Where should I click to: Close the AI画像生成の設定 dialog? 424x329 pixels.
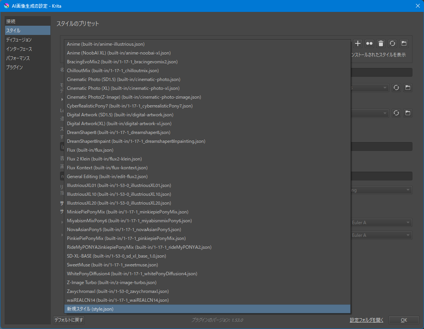(417, 6)
